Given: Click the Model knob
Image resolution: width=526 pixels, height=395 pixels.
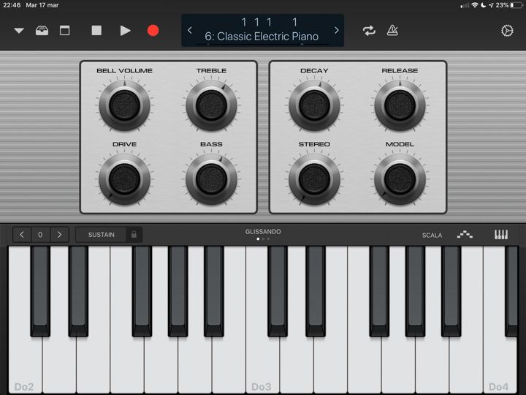Looking at the screenshot, I should (x=400, y=179).
